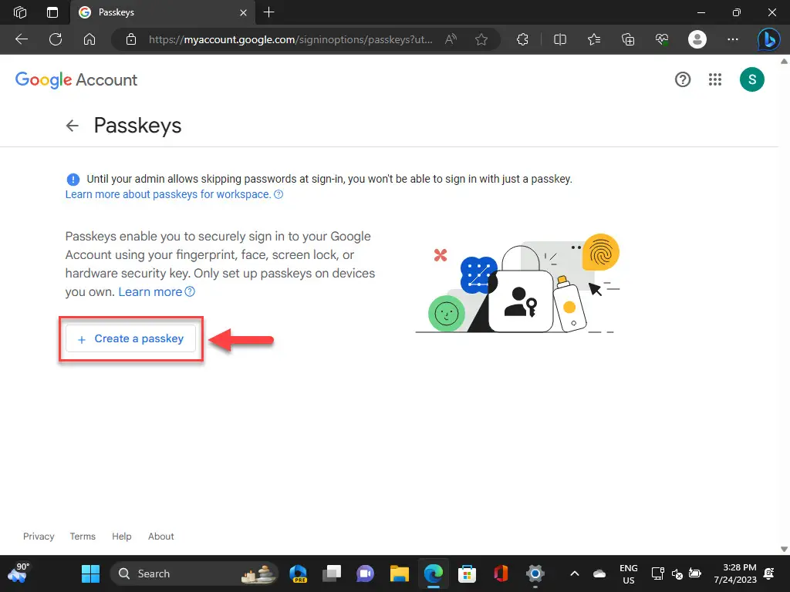Open the browser extensions puzzle icon
Screen dimensions: 790x592
click(x=523, y=39)
